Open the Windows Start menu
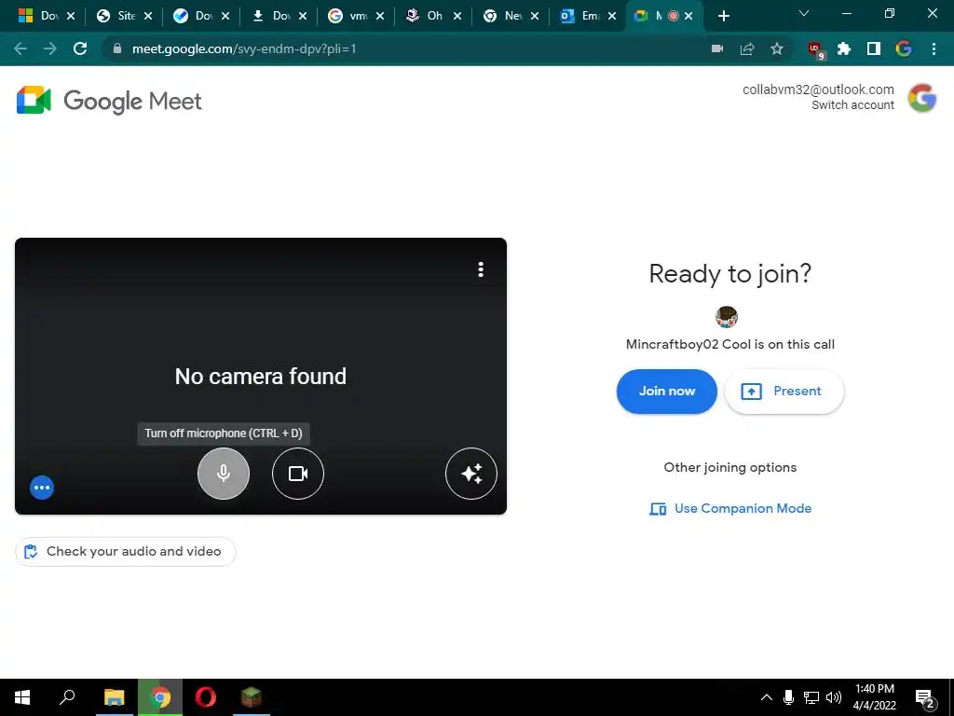This screenshot has width=954, height=716. tap(22, 697)
